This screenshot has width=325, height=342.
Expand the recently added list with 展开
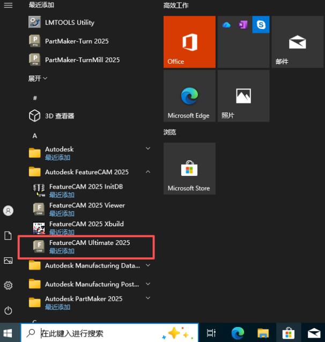(x=38, y=78)
